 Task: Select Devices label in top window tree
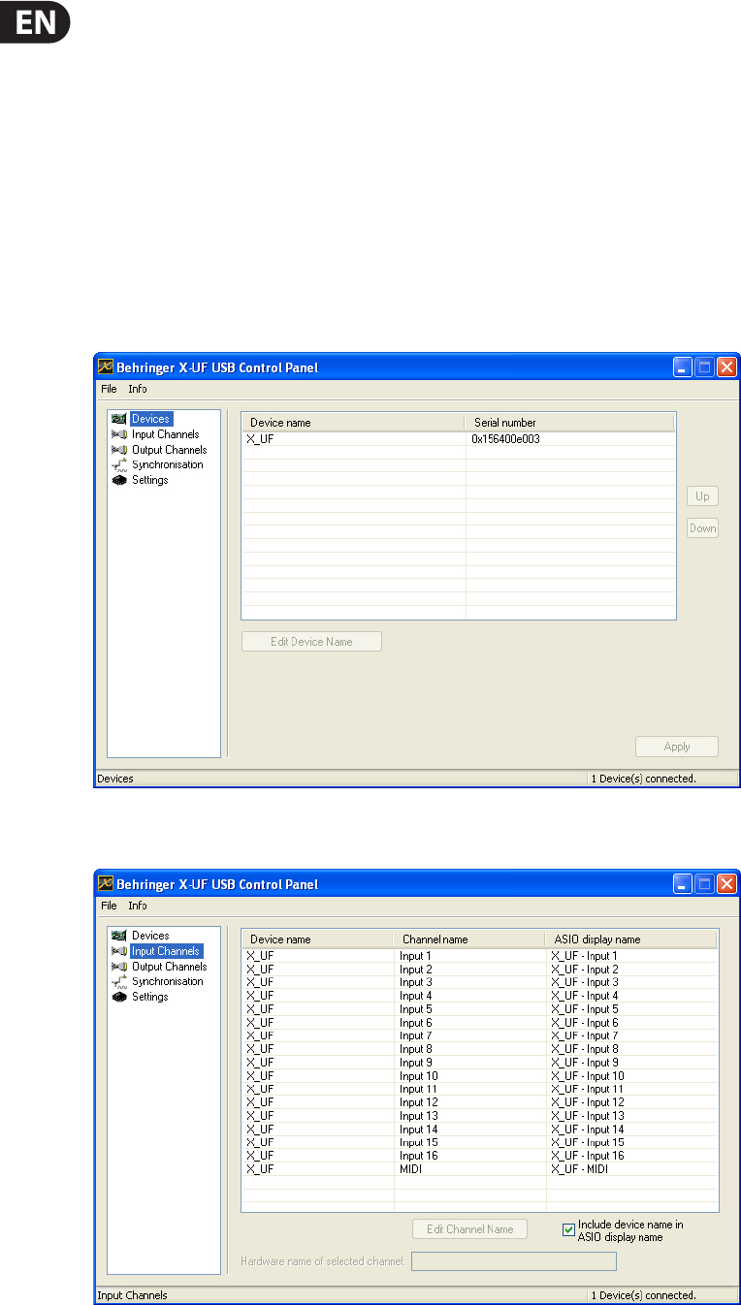pyautogui.click(x=150, y=419)
